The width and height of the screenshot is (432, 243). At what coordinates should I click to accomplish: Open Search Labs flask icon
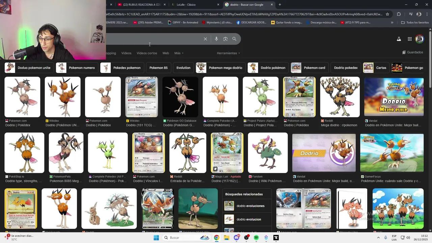point(399,39)
